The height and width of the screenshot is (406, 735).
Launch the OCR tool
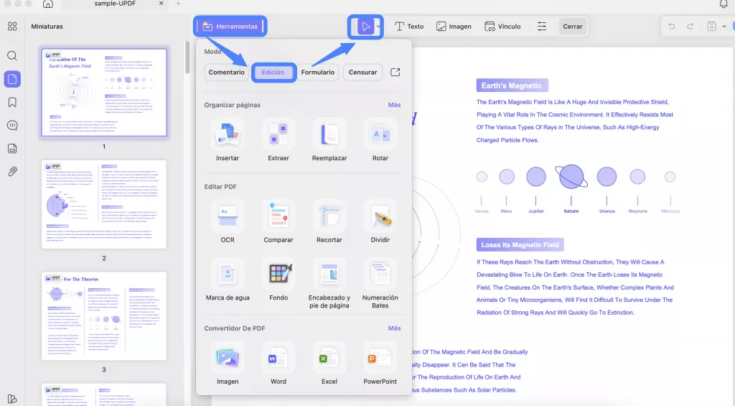[228, 222]
